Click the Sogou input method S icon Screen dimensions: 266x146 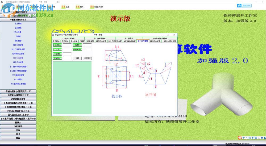click(240, 138)
